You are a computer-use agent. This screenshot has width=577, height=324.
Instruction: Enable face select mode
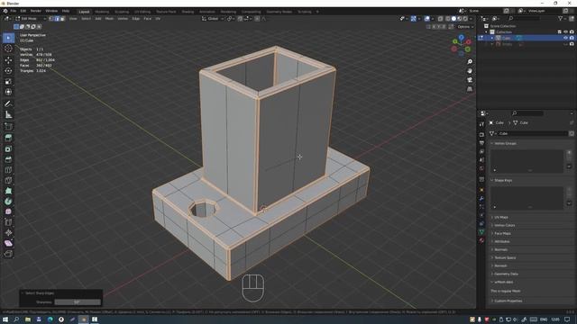point(62,18)
